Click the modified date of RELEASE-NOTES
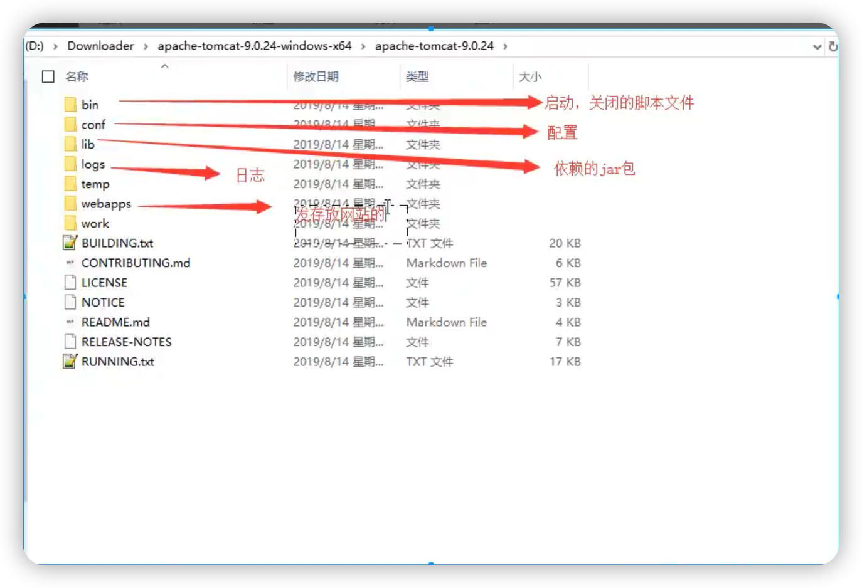This screenshot has height=588, width=862. (x=338, y=342)
